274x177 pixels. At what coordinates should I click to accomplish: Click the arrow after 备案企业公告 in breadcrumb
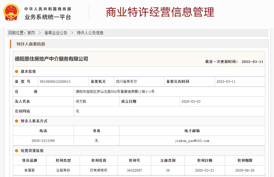click(x=72, y=33)
